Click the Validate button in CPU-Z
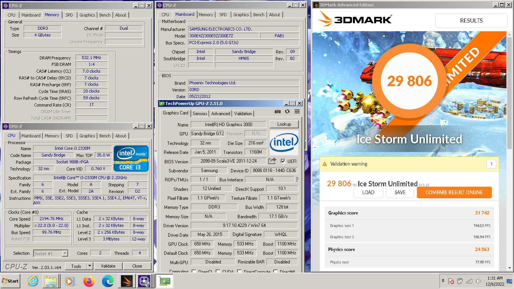The image size is (514, 289). coord(108,266)
